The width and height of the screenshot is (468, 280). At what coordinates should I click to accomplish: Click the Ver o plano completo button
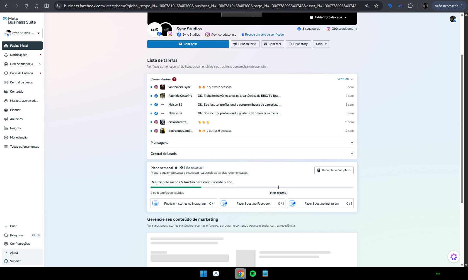tap(334, 170)
